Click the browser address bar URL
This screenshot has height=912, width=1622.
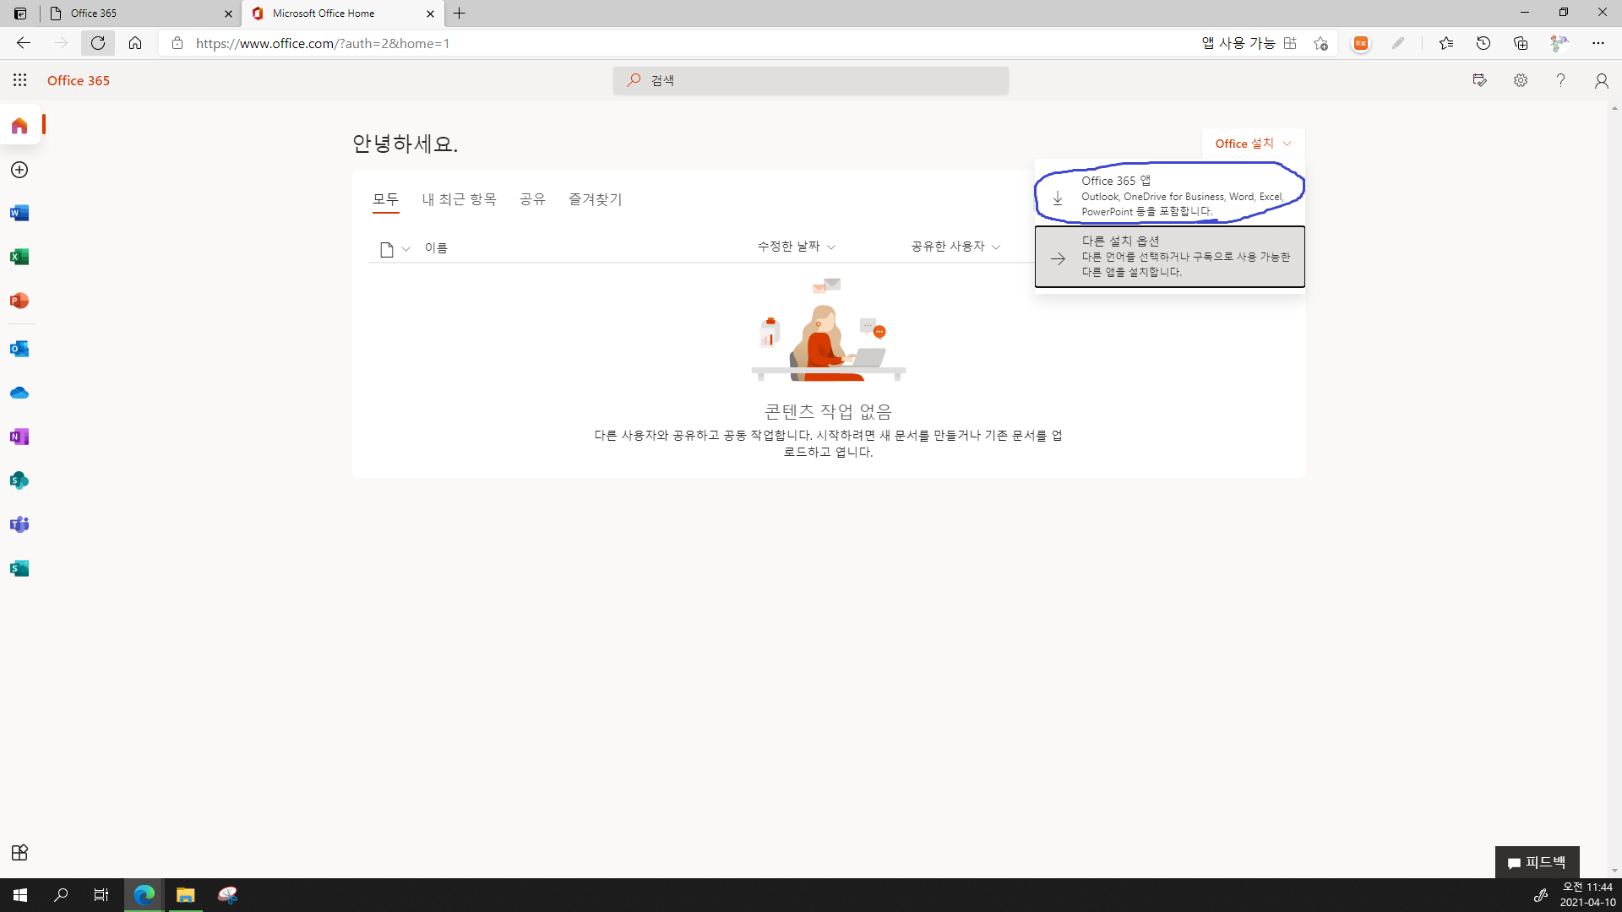(x=323, y=43)
